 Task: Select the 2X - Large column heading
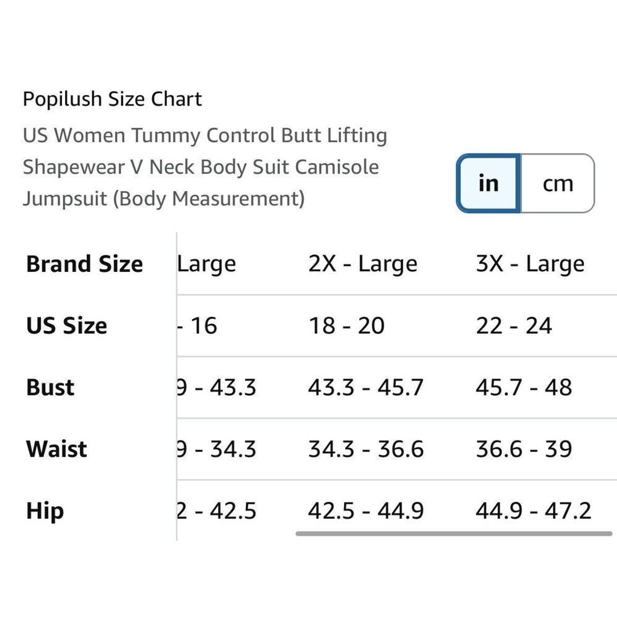click(362, 264)
